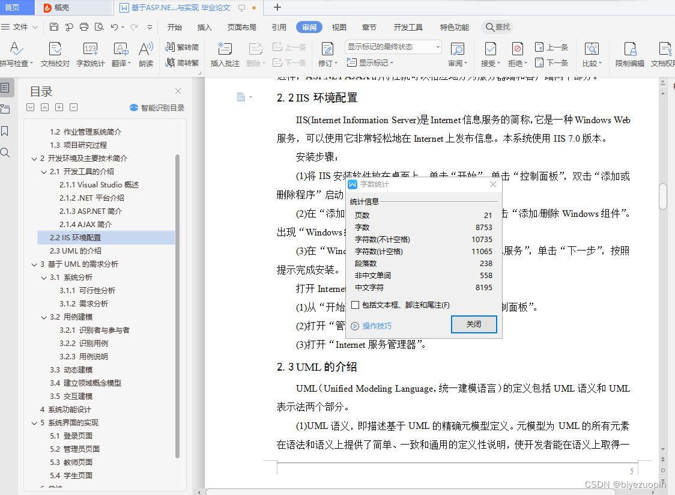Go to next revision 下一条 near 拒绝

click(551, 63)
